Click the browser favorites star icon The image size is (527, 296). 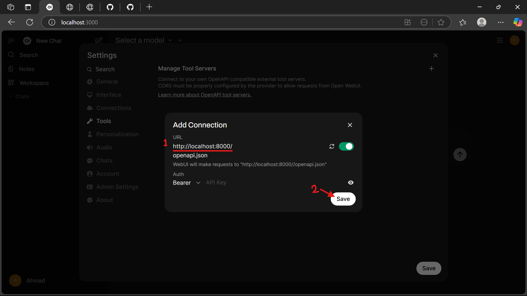click(x=441, y=22)
